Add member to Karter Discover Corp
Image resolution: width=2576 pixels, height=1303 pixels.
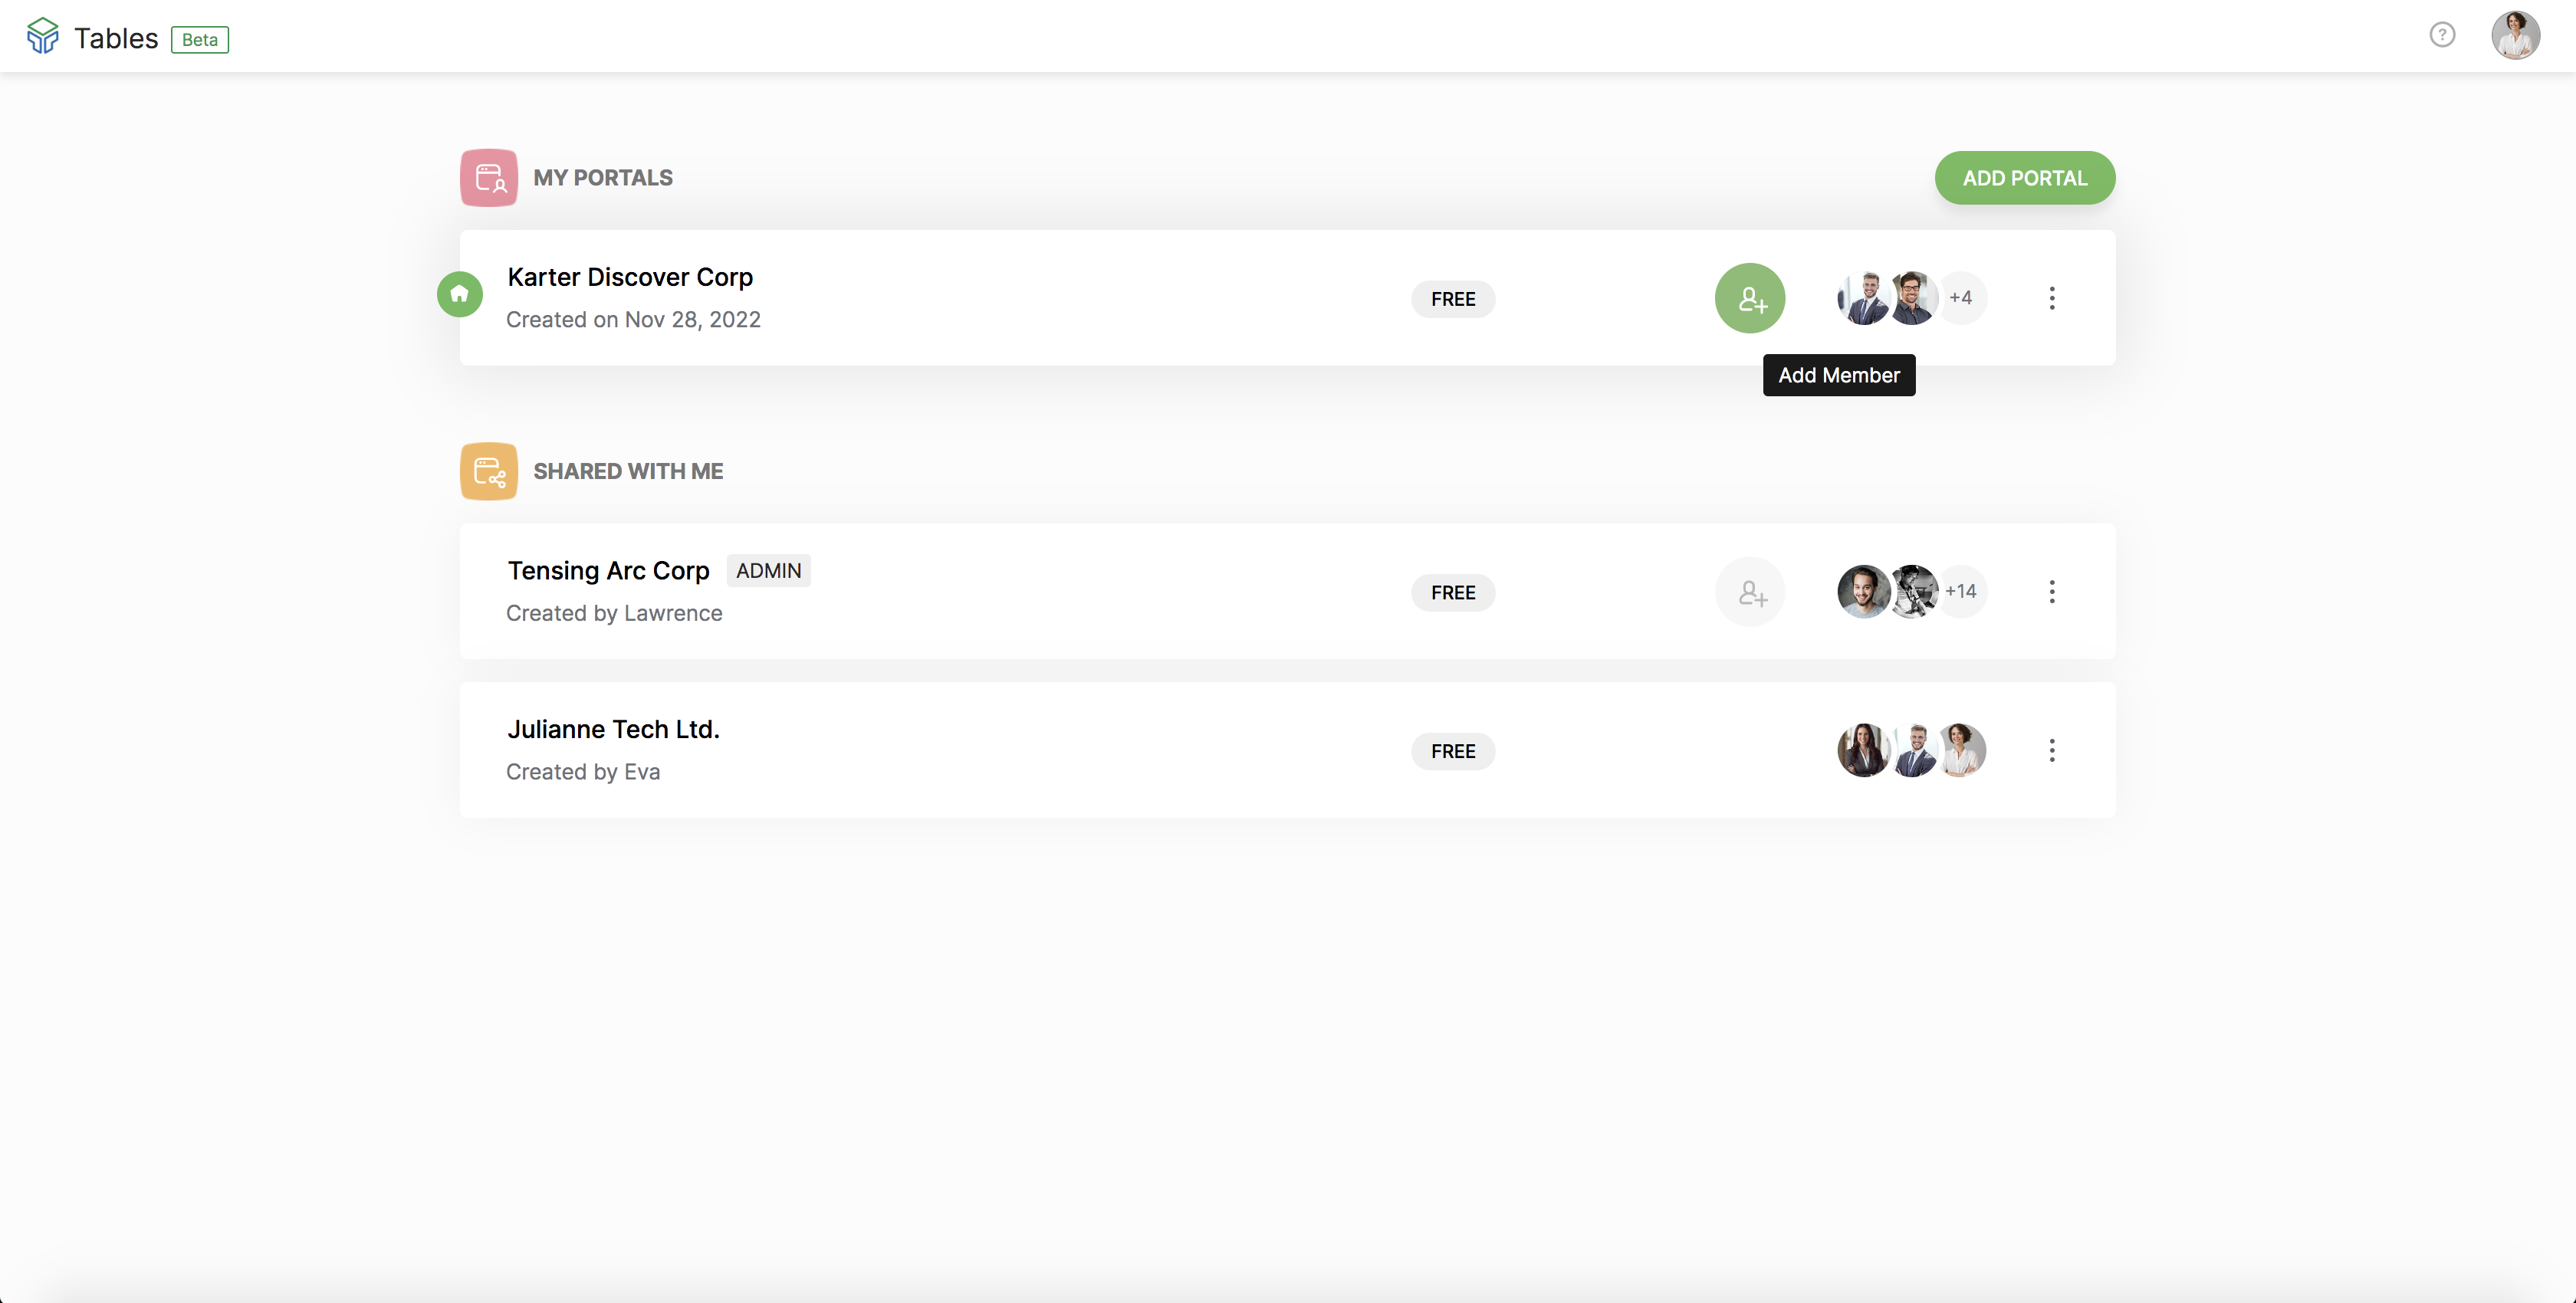1750,298
